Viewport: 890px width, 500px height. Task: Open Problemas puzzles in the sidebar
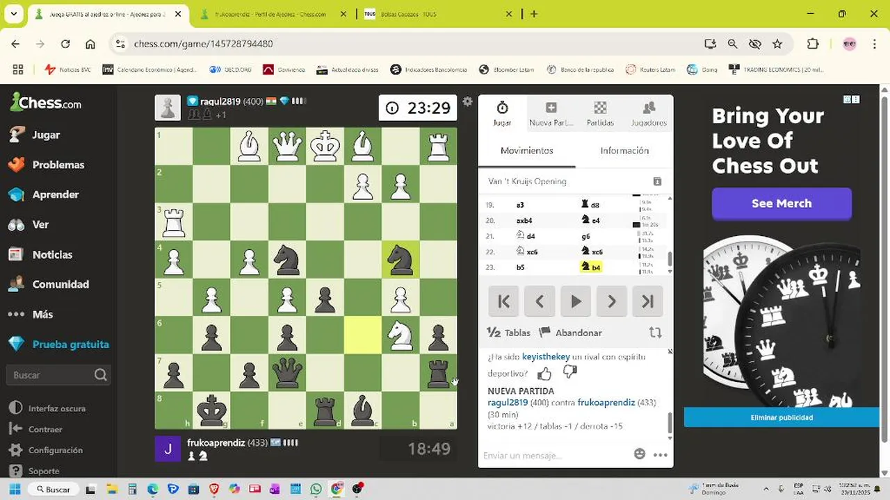(58, 165)
